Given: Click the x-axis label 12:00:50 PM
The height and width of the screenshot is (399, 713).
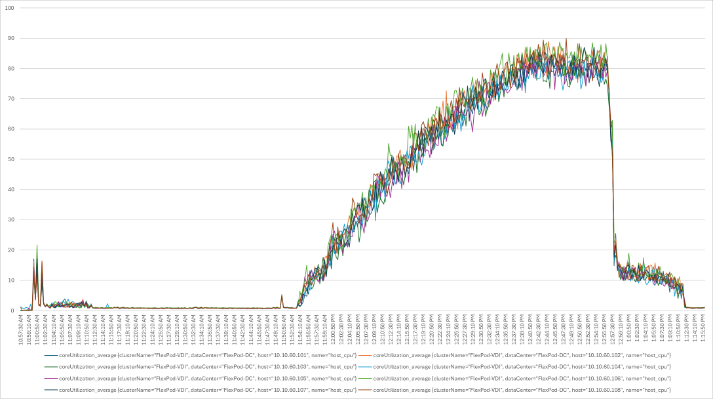Looking at the screenshot, I should [334, 330].
